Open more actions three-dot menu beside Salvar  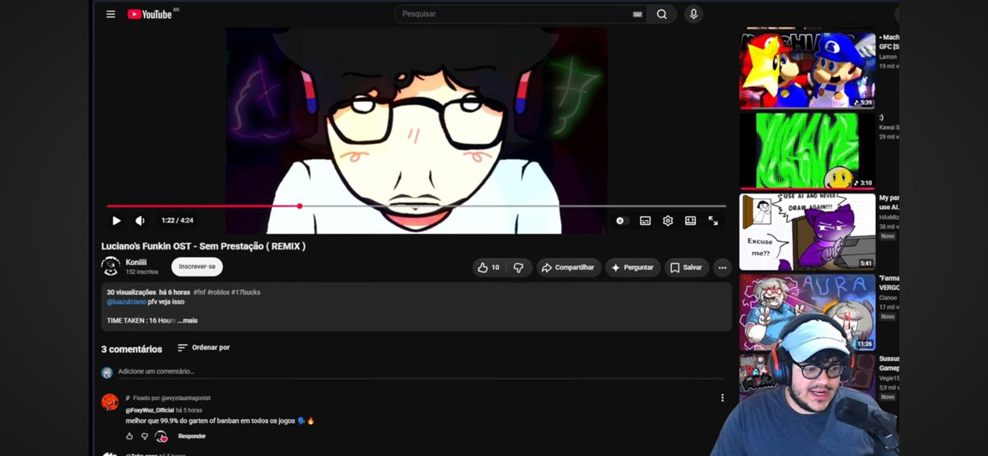722,268
